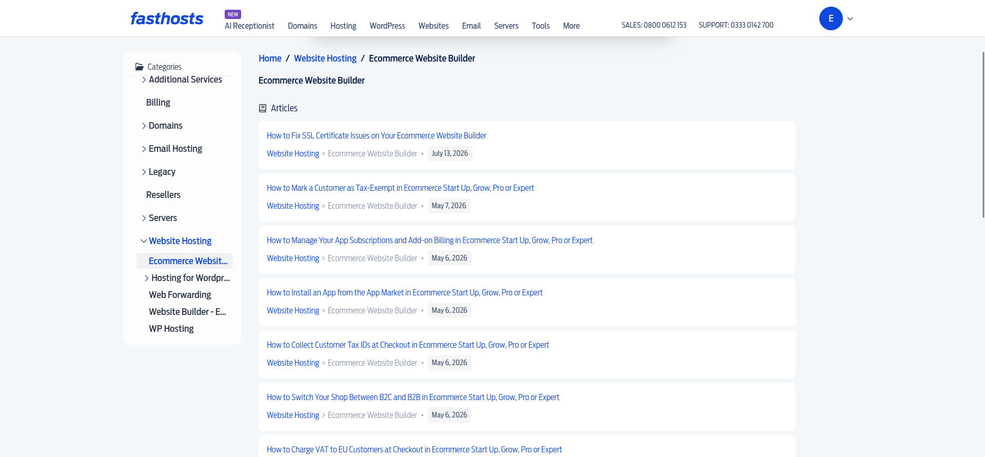Open the Servers top navigation menu
This screenshot has height=457, width=985.
pos(506,26)
